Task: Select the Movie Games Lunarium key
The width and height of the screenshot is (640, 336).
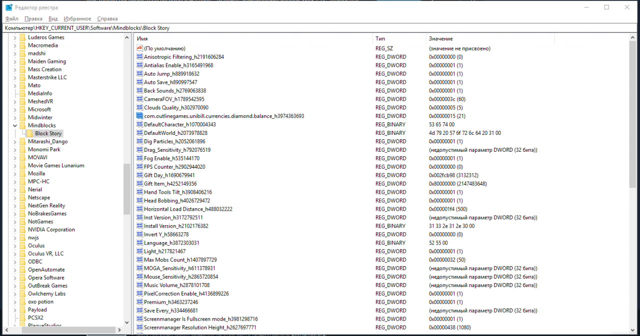Action: (56, 165)
